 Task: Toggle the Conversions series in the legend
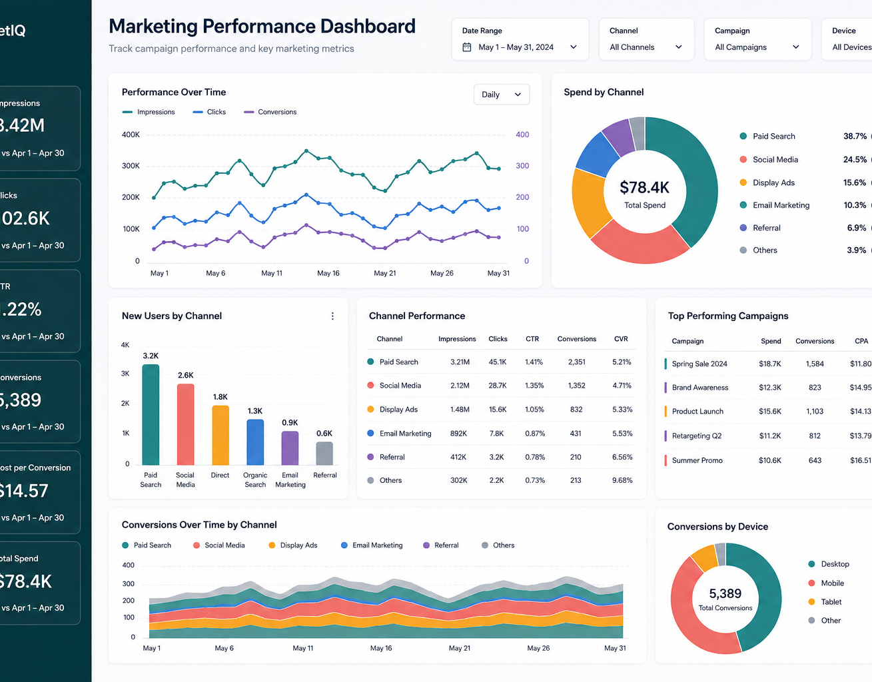click(270, 112)
